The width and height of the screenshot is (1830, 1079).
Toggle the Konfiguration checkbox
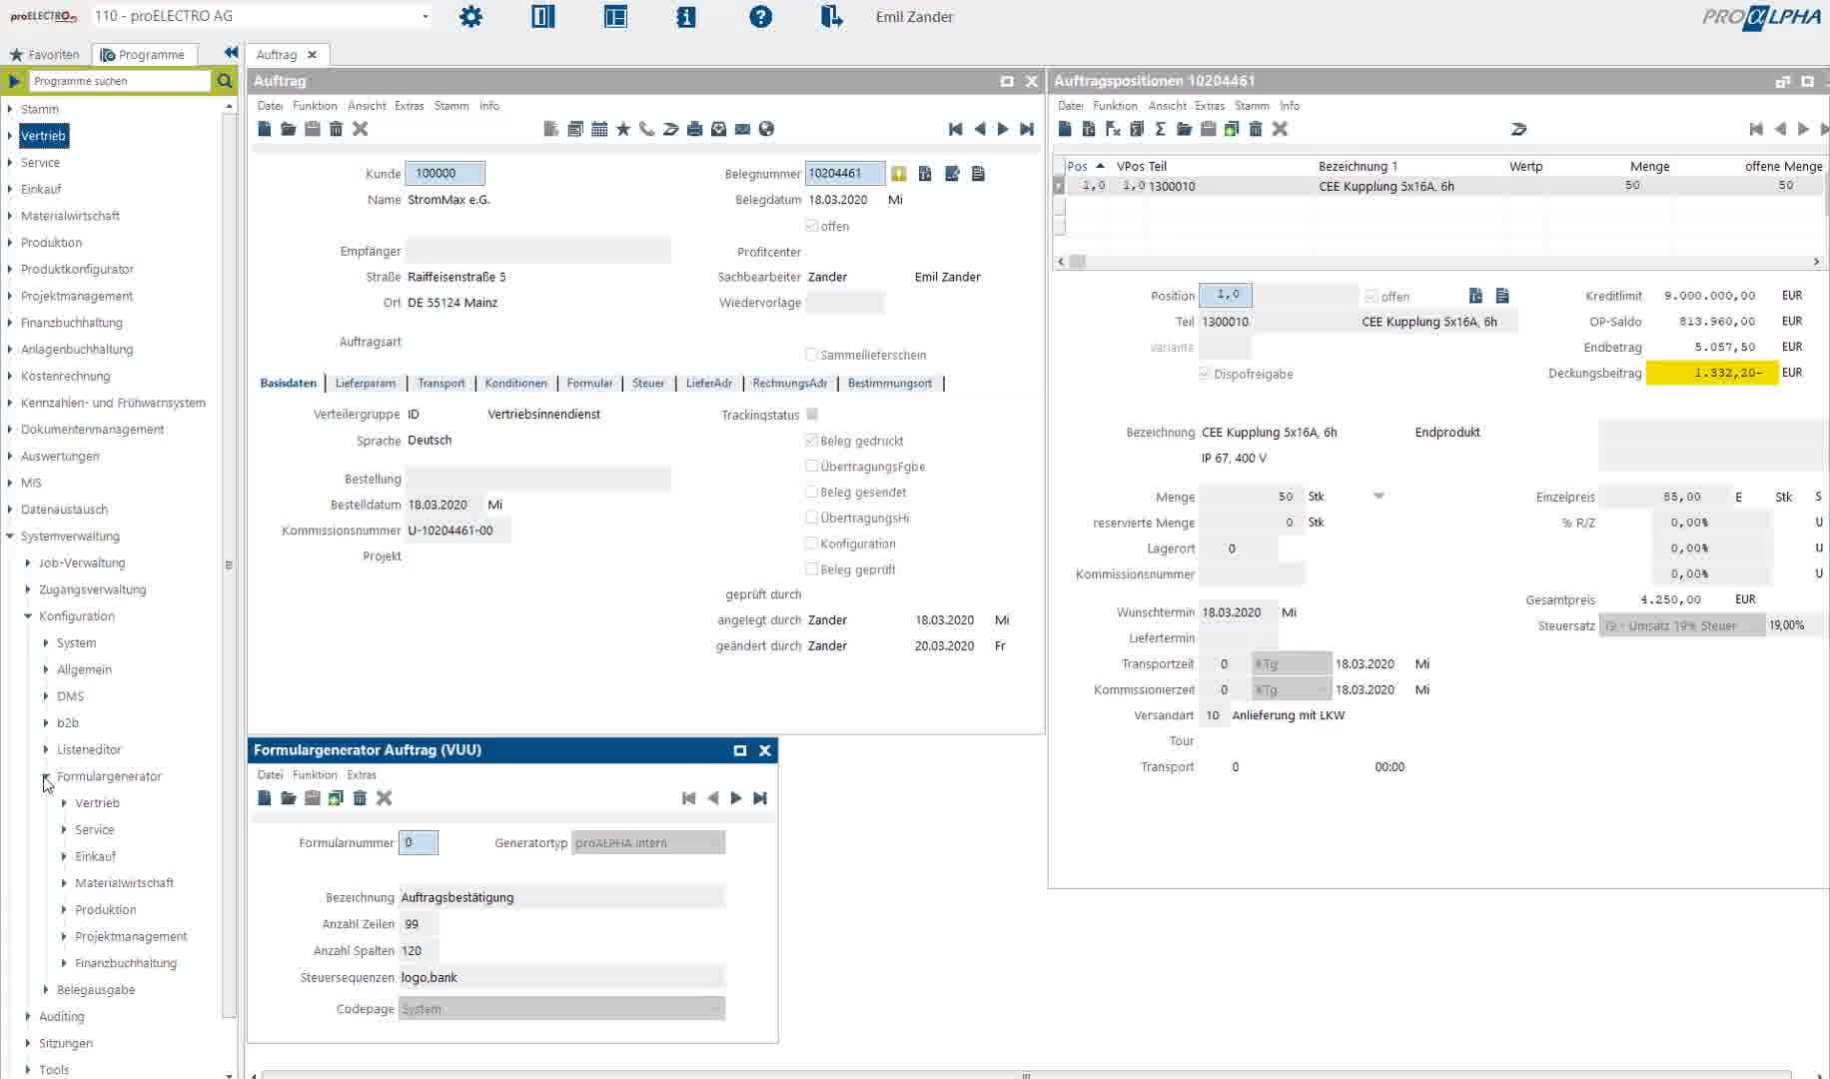pyautogui.click(x=812, y=543)
